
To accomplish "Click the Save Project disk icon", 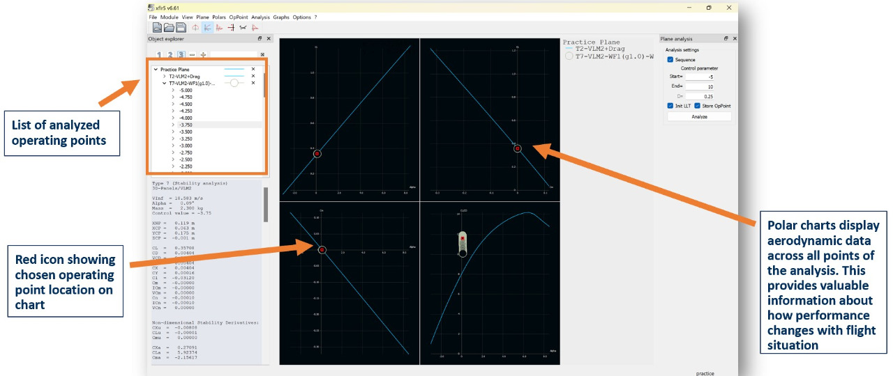I will [181, 28].
